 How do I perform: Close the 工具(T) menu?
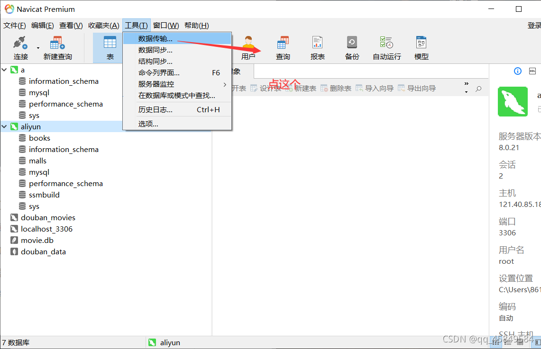pos(136,26)
